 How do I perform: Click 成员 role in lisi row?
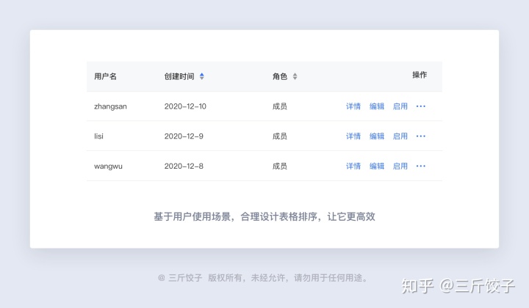[x=280, y=136]
